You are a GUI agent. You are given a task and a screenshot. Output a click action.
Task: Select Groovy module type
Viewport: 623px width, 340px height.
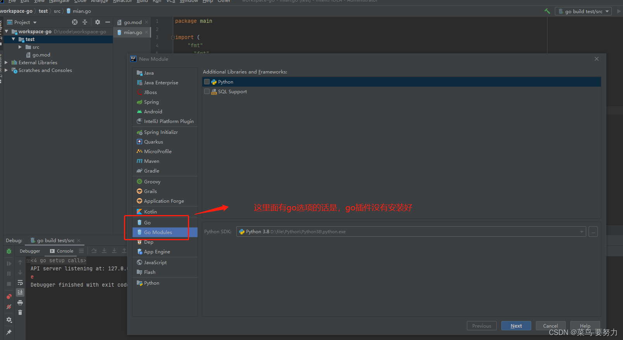pyautogui.click(x=165, y=181)
